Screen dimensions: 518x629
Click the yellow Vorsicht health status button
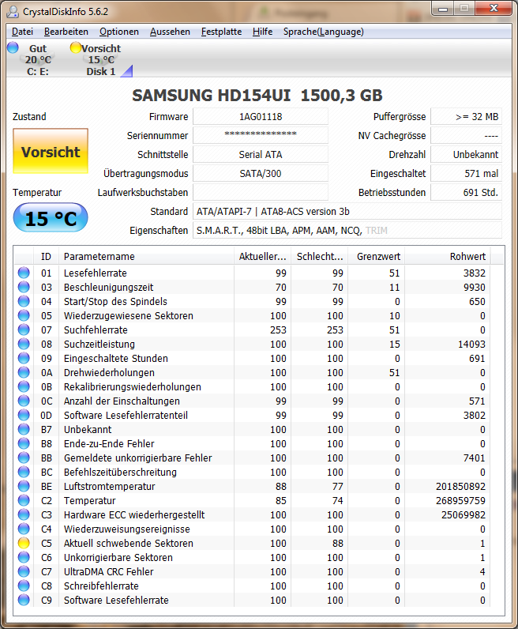coord(51,151)
